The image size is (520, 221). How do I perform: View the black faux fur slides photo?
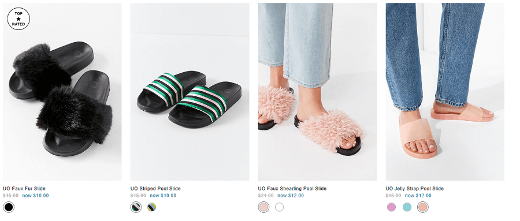[x=62, y=92]
